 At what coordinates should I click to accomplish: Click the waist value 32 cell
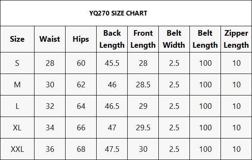point(50,106)
